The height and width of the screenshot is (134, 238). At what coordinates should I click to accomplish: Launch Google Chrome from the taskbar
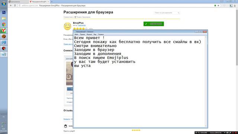coord(4,25)
